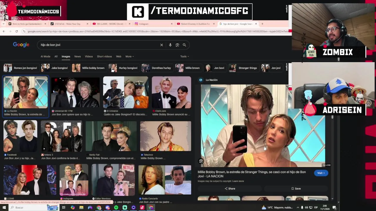
Task: Open notifications icon in system tray
Action: (334, 207)
